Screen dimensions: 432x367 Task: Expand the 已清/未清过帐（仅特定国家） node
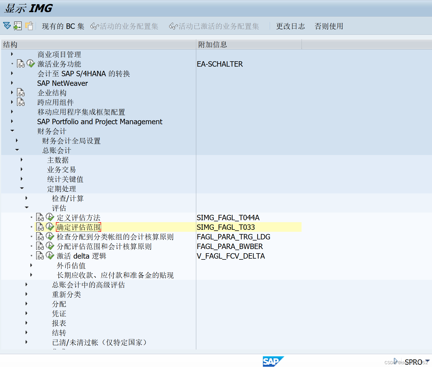(x=26, y=342)
